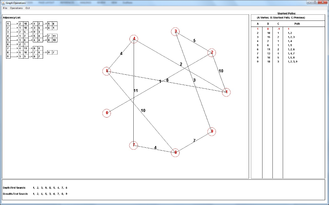The height and width of the screenshot is (205, 329).
Task: Click the 'Adjacency List:' label
Action: (12, 18)
